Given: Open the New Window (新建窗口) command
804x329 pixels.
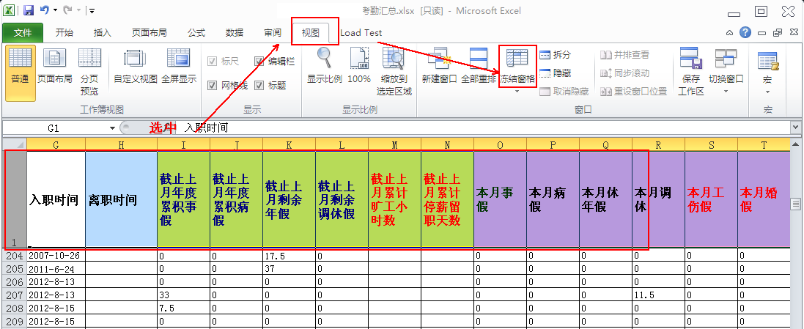Looking at the screenshot, I should 440,60.
